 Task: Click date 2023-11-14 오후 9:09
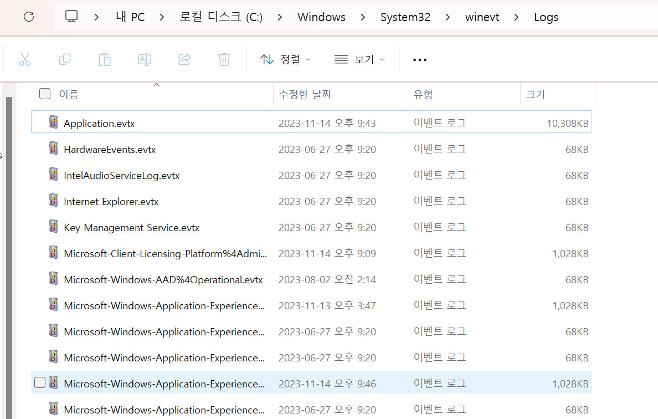pos(327,254)
